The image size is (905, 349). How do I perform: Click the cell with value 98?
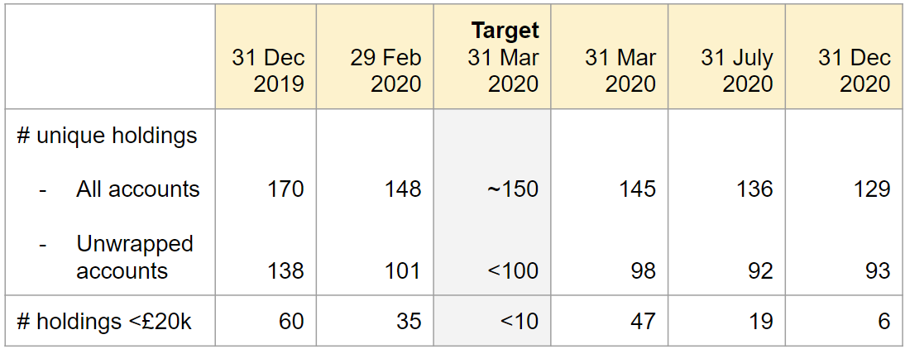tap(642, 270)
